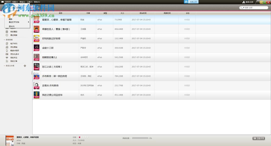Click 查看详情 view details button
Image resolution: width=271 pixels, height=146 pixels.
click(259, 138)
